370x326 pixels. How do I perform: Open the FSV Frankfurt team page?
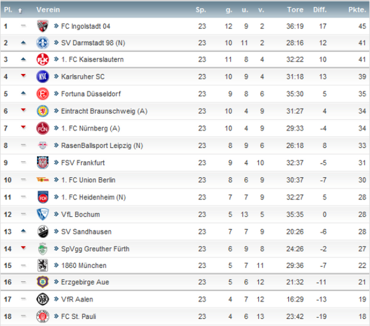pos(83,162)
